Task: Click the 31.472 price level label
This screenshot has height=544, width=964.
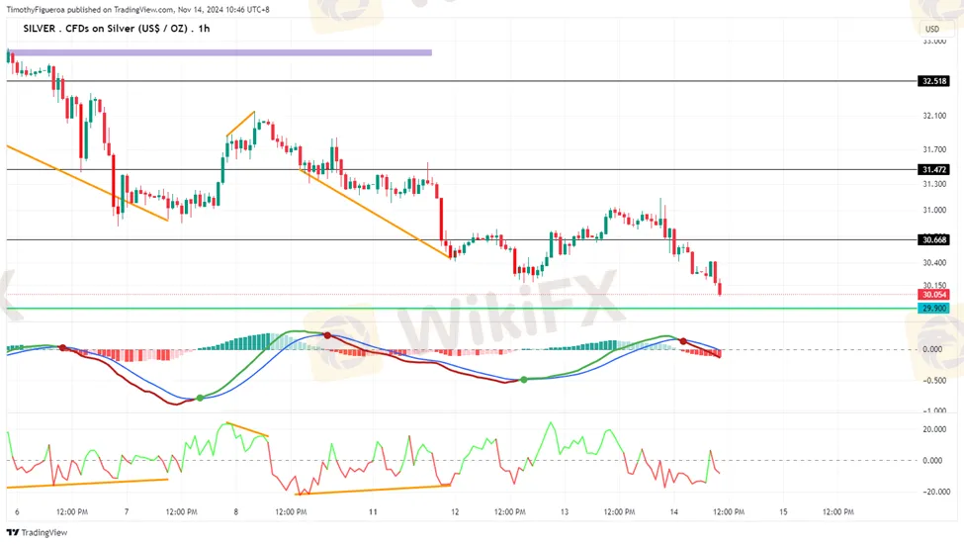Action: point(934,170)
